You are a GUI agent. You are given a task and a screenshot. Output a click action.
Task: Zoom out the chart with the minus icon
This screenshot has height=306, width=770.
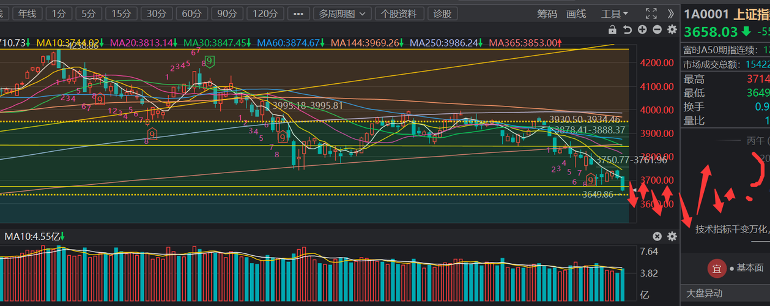(x=657, y=29)
